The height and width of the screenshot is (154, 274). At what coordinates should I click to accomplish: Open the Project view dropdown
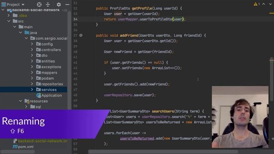[23, 5]
